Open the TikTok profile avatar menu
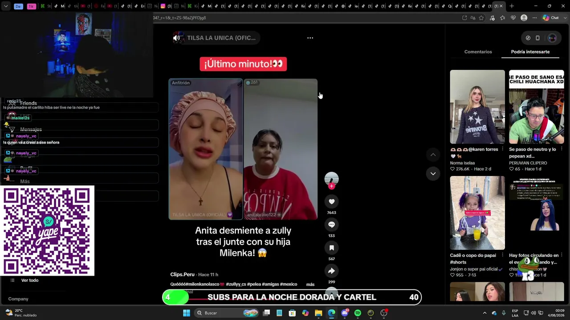 [x=552, y=38]
